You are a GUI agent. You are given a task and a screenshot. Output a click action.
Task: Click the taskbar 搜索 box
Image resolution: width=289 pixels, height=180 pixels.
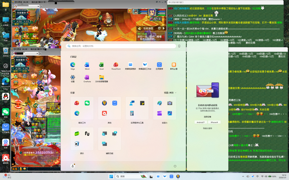tap(132, 176)
